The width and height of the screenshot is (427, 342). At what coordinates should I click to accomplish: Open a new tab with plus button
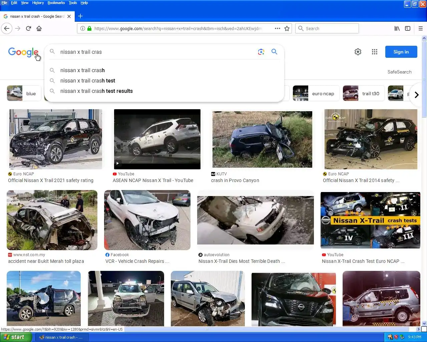(80, 16)
